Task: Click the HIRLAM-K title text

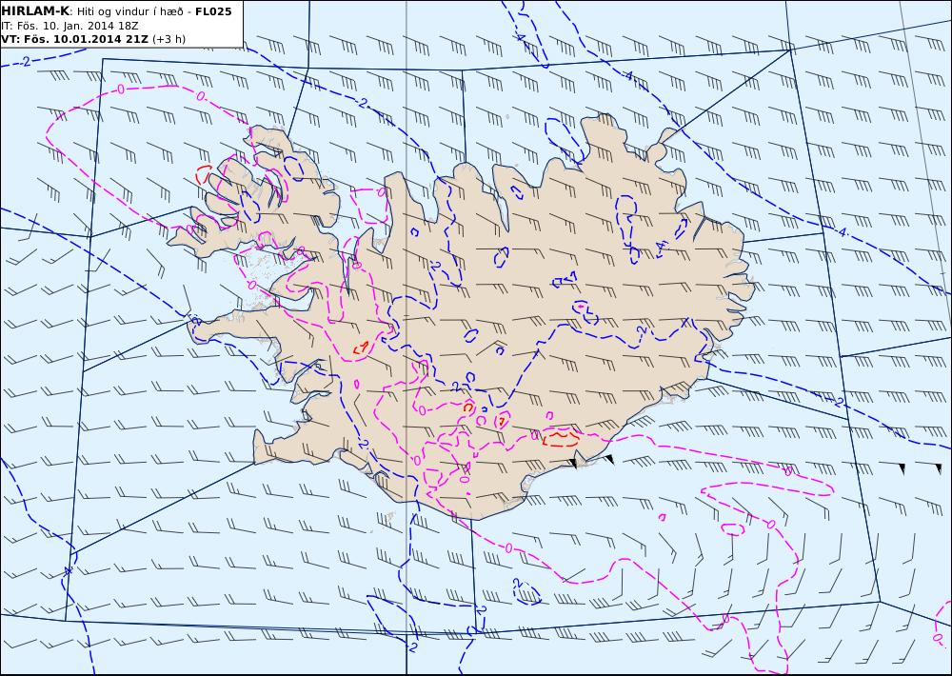Action: [x=35, y=11]
